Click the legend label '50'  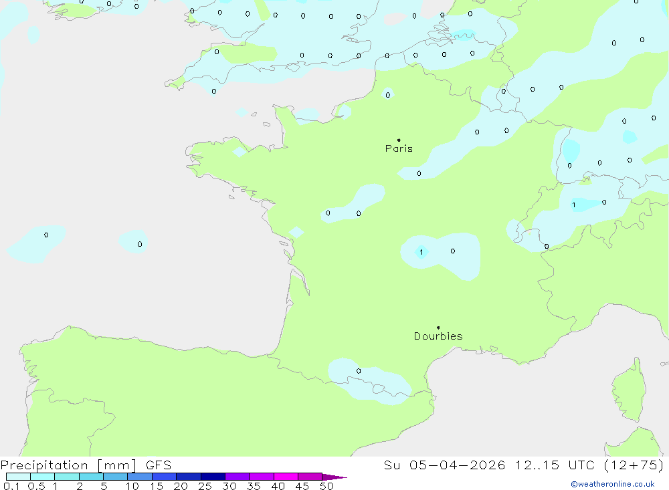326,486
